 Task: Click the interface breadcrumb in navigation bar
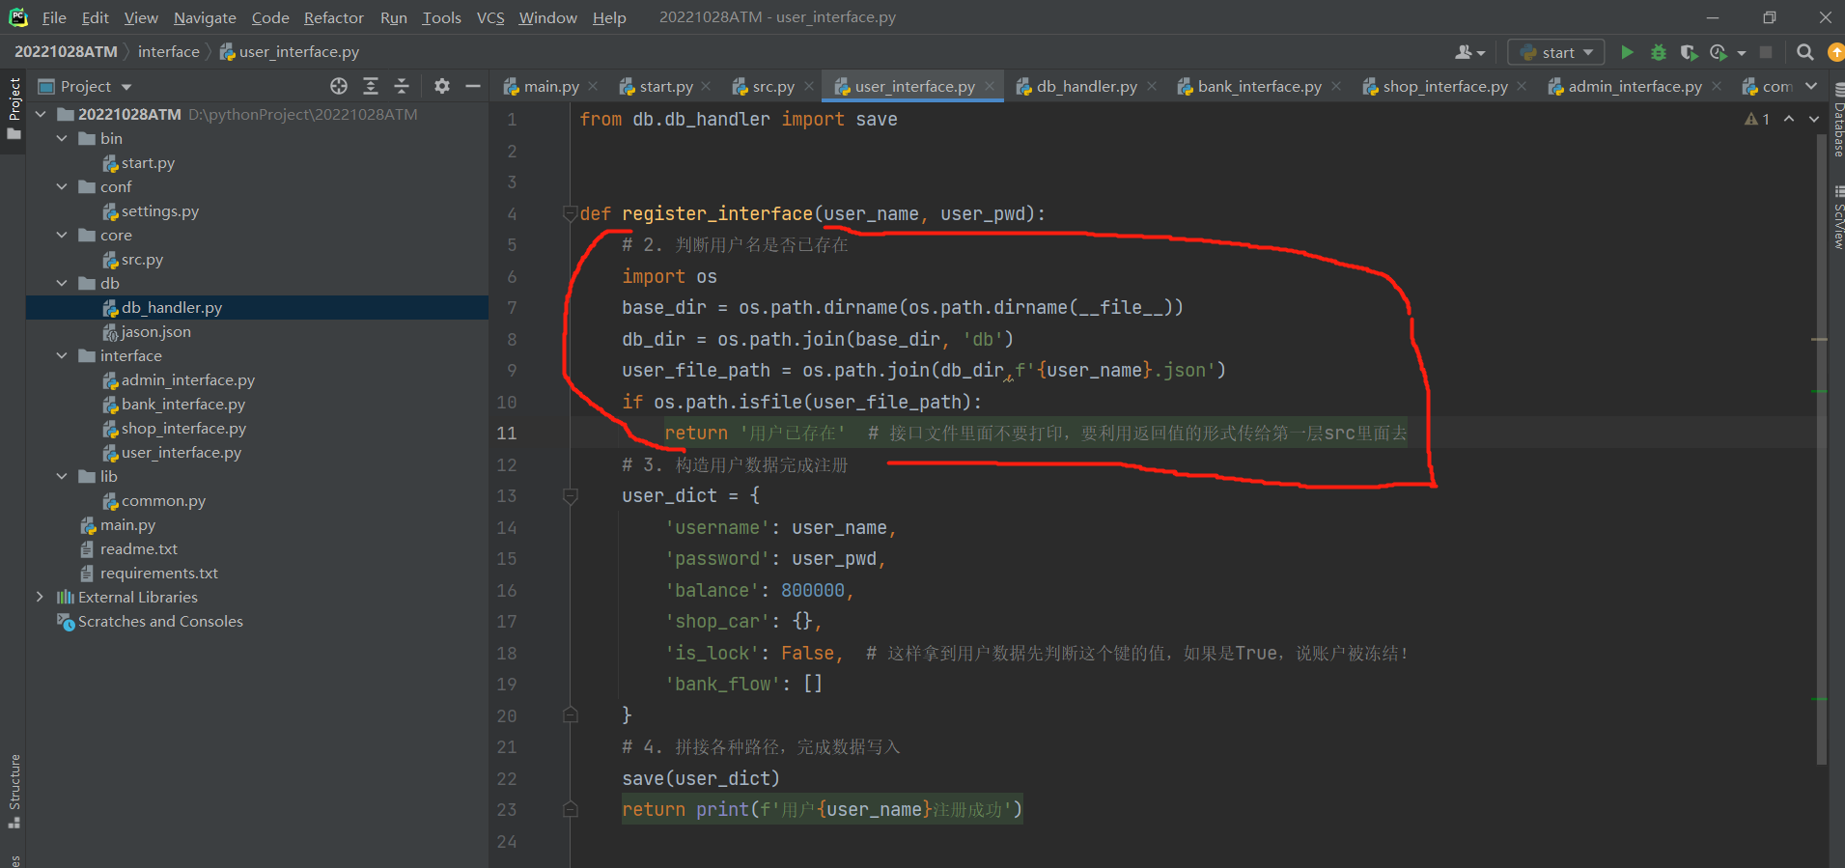[168, 51]
